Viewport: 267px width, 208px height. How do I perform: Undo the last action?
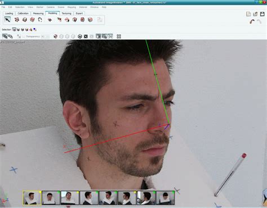(252, 21)
